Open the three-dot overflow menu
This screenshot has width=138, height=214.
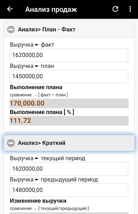pos(130,9)
